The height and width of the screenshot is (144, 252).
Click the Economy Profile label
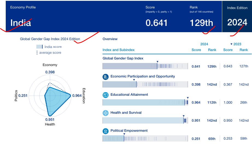tap(23, 7)
